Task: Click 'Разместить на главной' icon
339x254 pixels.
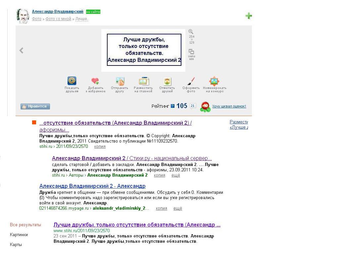Action: pyautogui.click(x=143, y=81)
